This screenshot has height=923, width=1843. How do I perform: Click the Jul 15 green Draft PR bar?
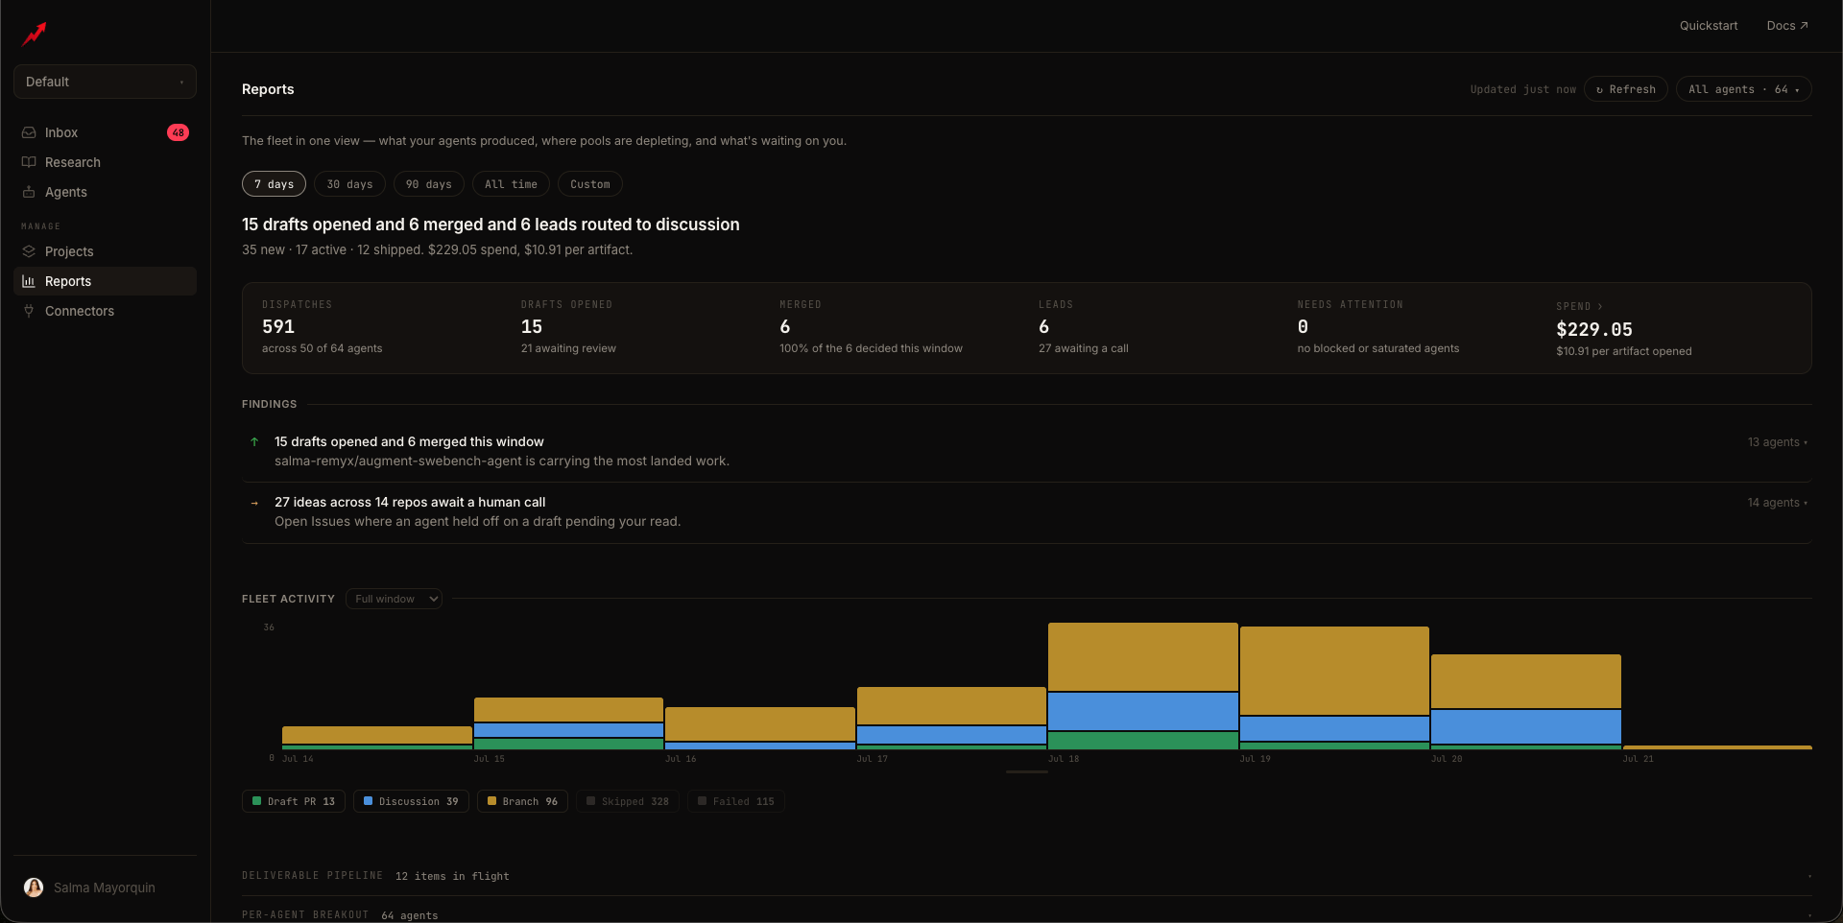568,744
